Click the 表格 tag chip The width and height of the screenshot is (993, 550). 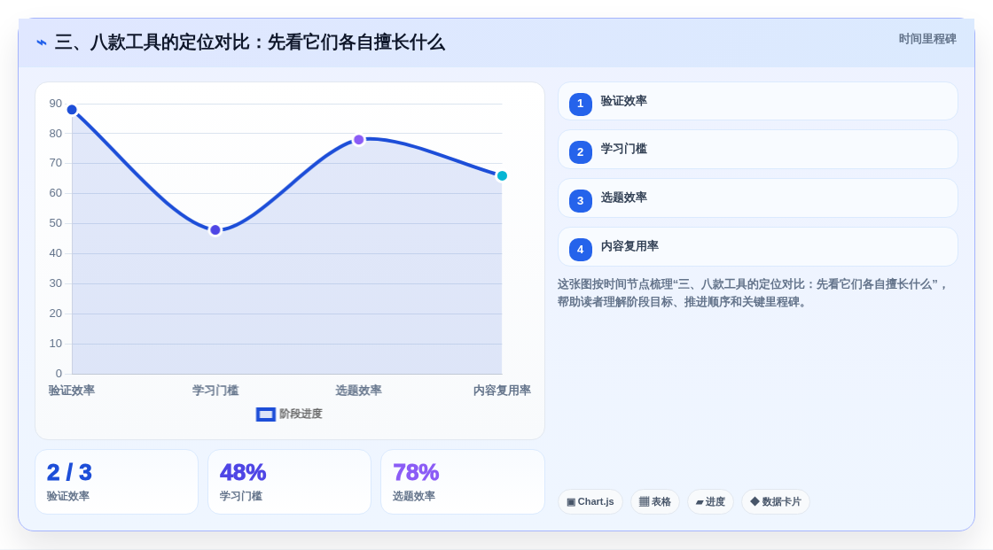(655, 502)
